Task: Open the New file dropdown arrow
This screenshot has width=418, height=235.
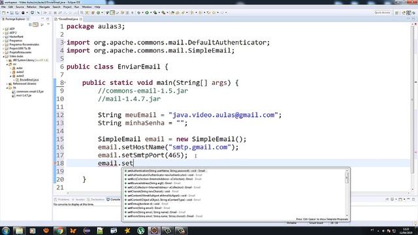Action: (x=7, y=12)
